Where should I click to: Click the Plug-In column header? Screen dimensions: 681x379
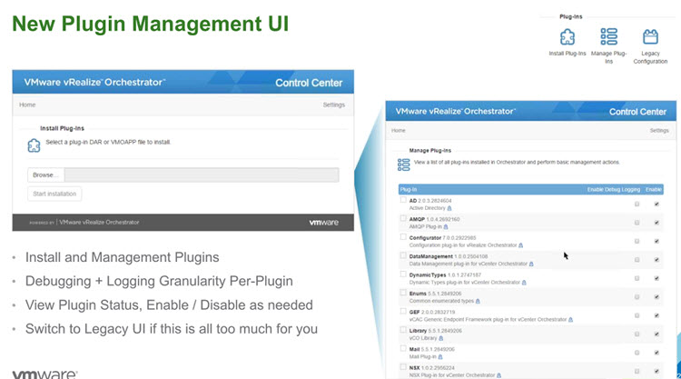click(x=409, y=189)
